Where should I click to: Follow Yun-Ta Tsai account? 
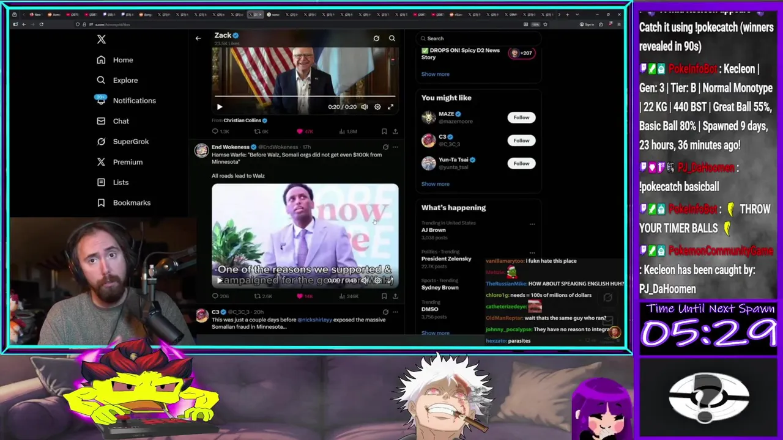click(x=521, y=163)
